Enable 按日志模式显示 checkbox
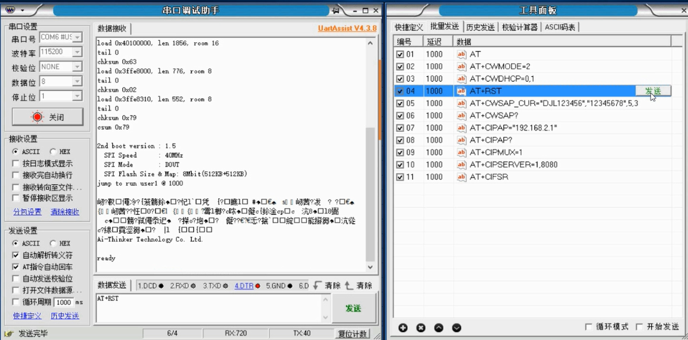Viewport: 688px width, 340px height. tap(16, 163)
